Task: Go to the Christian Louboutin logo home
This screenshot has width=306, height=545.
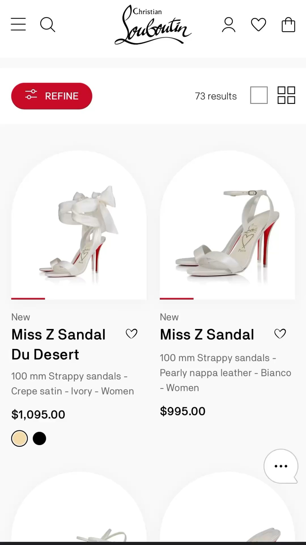Action: tap(153, 26)
